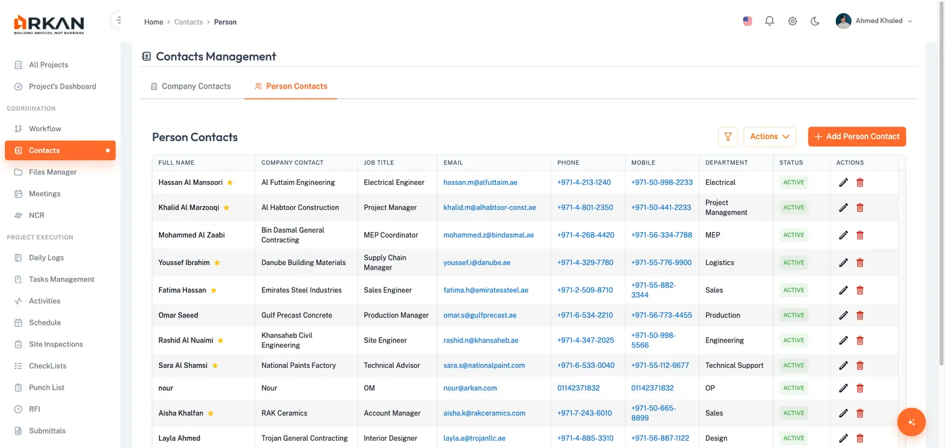
Task: Open Contacts in the breadcrumb trail
Action: coord(188,22)
